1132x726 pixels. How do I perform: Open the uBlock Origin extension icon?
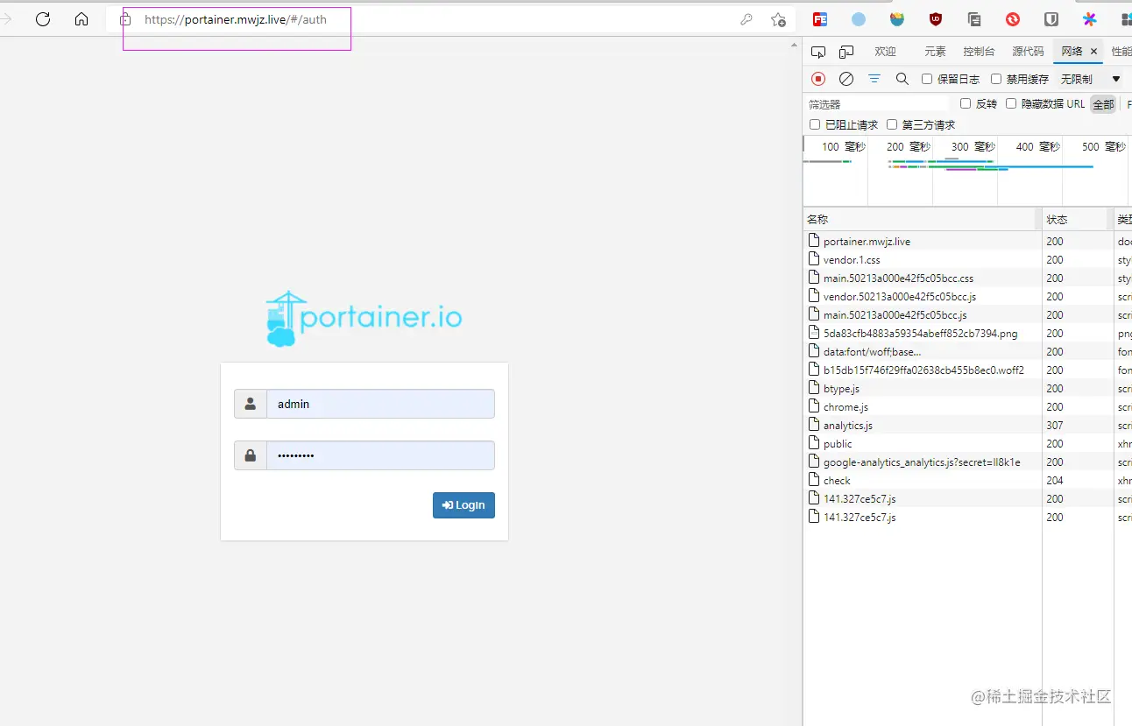click(936, 19)
